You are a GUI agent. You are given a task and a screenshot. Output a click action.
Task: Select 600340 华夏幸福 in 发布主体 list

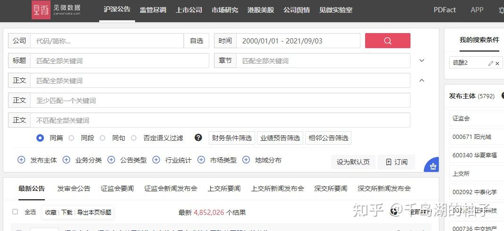pyautogui.click(x=477, y=155)
